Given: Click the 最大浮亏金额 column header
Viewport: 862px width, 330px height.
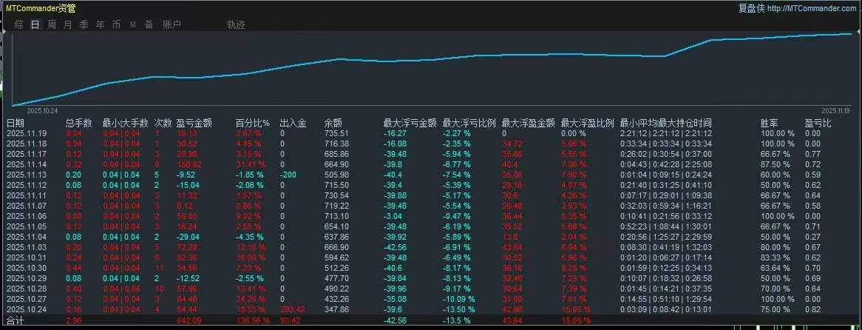Looking at the screenshot, I should (x=410, y=124).
